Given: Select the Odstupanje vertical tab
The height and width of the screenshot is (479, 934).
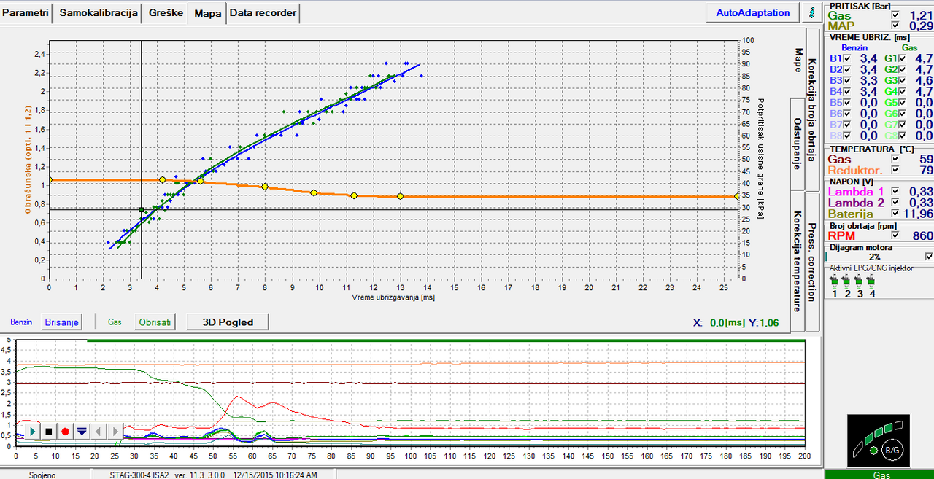Looking at the screenshot, I should 797,144.
